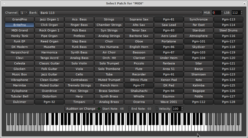Pick the Wave 2001 patch
This screenshot has width=248, height=138.
tap(169, 102)
